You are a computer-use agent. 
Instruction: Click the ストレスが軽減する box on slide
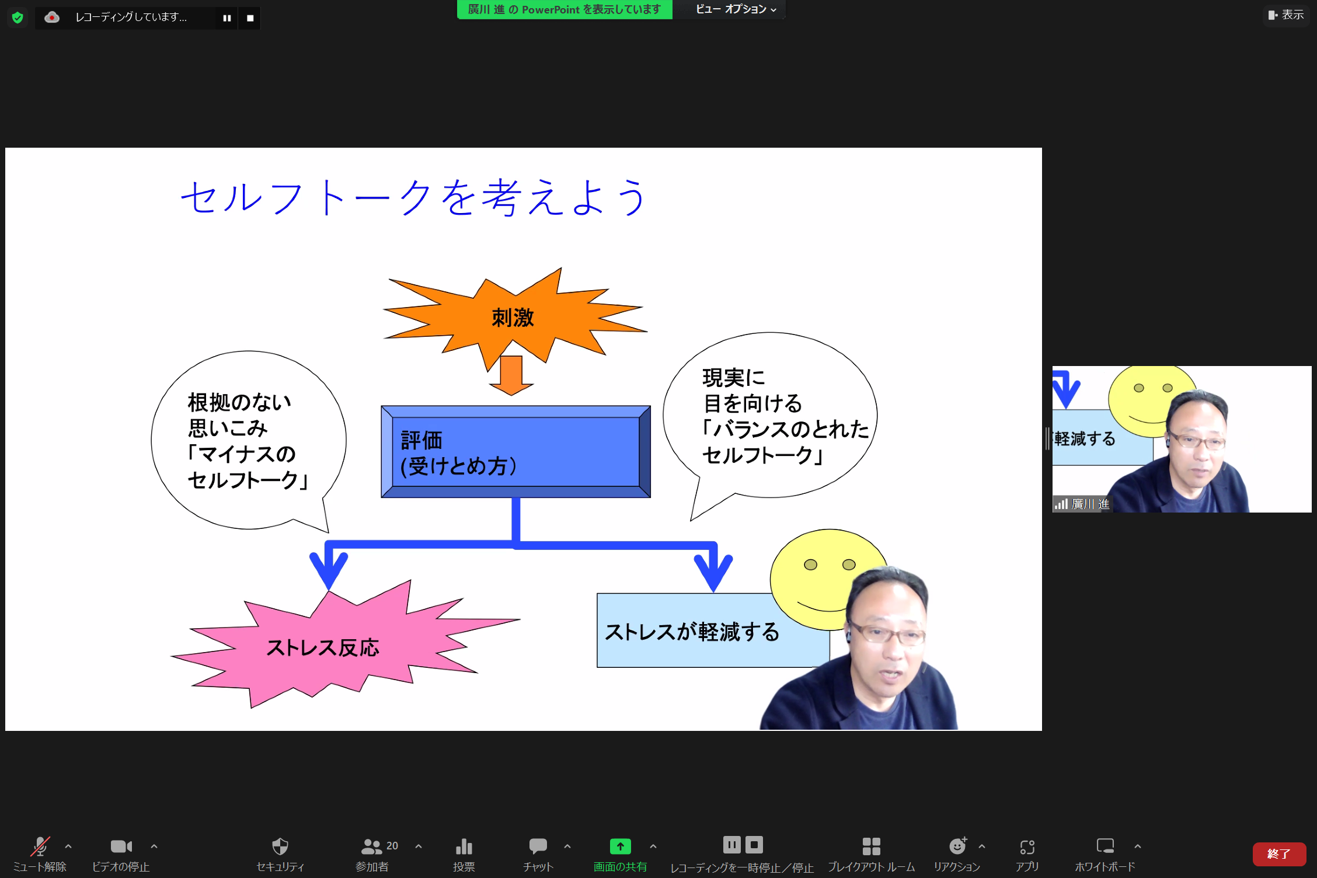pos(713,630)
